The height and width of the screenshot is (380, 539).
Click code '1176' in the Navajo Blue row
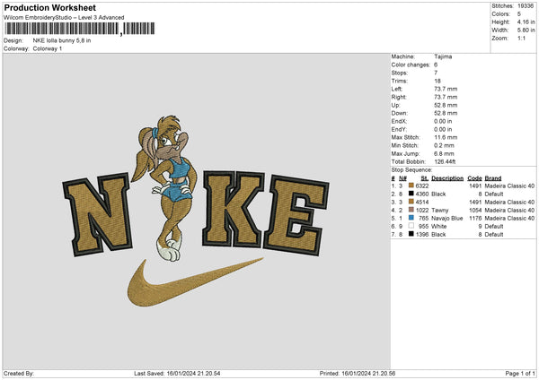pos(475,218)
